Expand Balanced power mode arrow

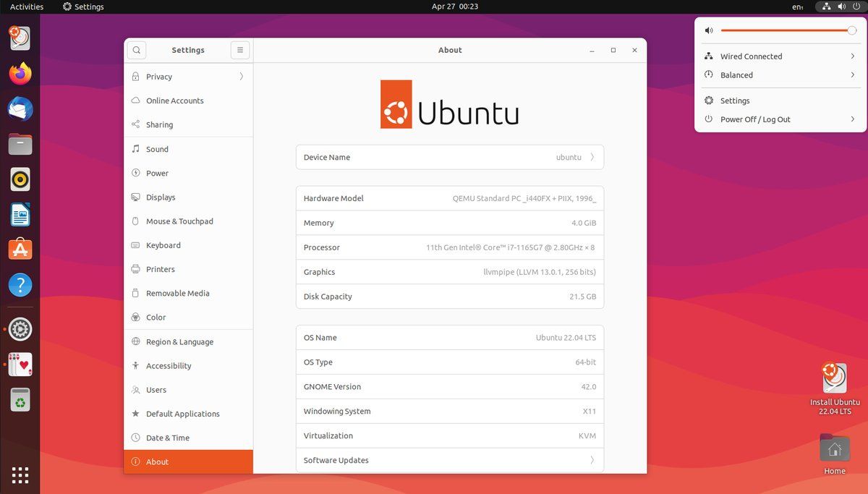853,75
